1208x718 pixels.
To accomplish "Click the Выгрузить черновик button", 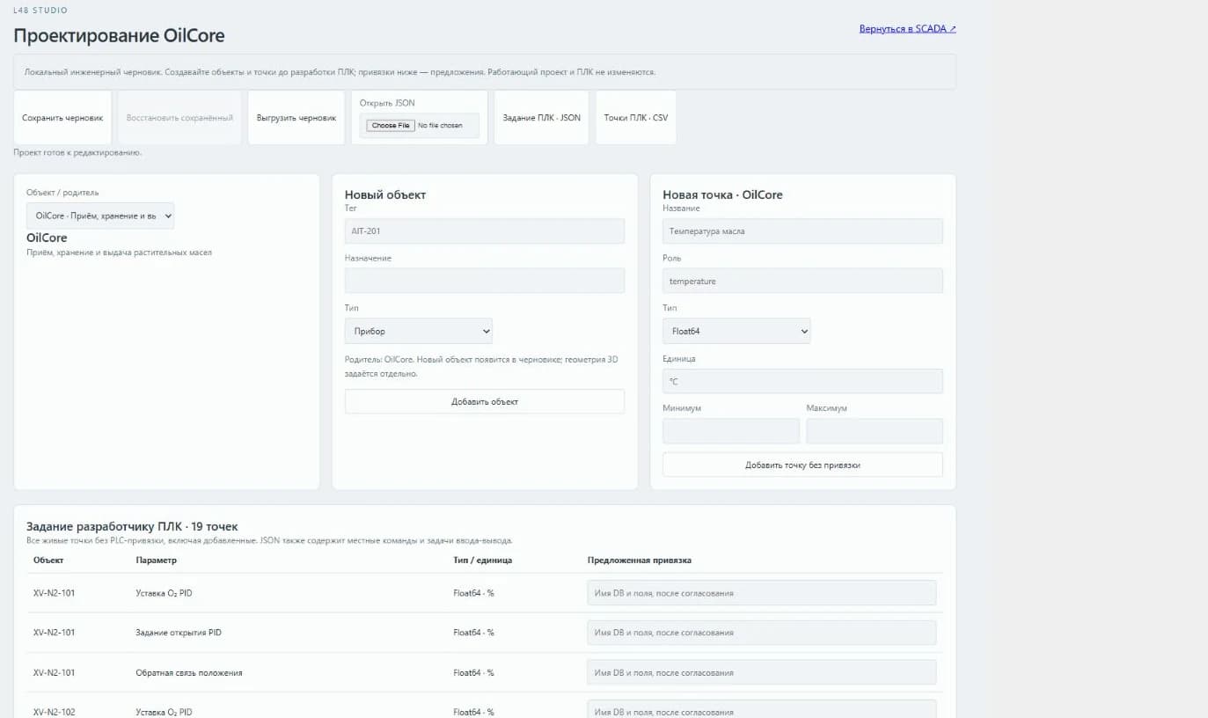I will click(x=297, y=118).
